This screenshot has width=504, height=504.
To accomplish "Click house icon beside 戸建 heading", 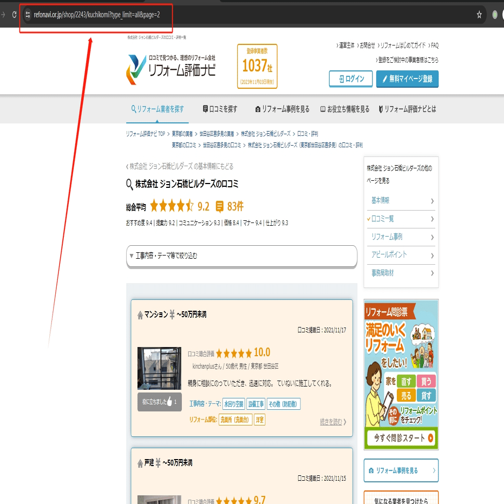I will (x=140, y=463).
